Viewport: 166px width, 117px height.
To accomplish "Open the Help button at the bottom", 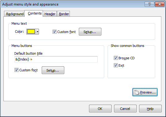I will tap(150, 109).
